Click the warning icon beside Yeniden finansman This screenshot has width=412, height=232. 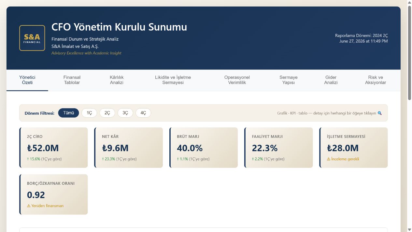click(x=29, y=206)
